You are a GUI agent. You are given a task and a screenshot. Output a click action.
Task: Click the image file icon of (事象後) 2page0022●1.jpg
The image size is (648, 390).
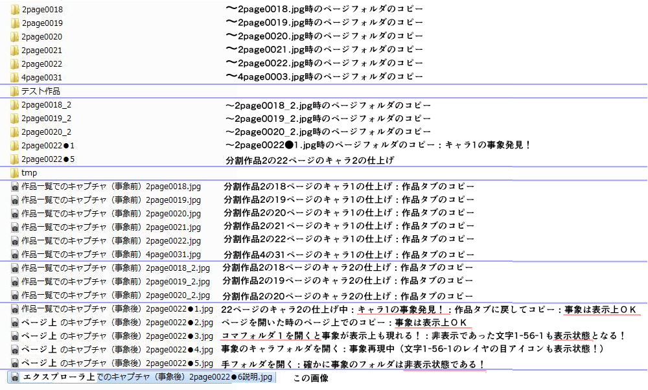(x=15, y=310)
